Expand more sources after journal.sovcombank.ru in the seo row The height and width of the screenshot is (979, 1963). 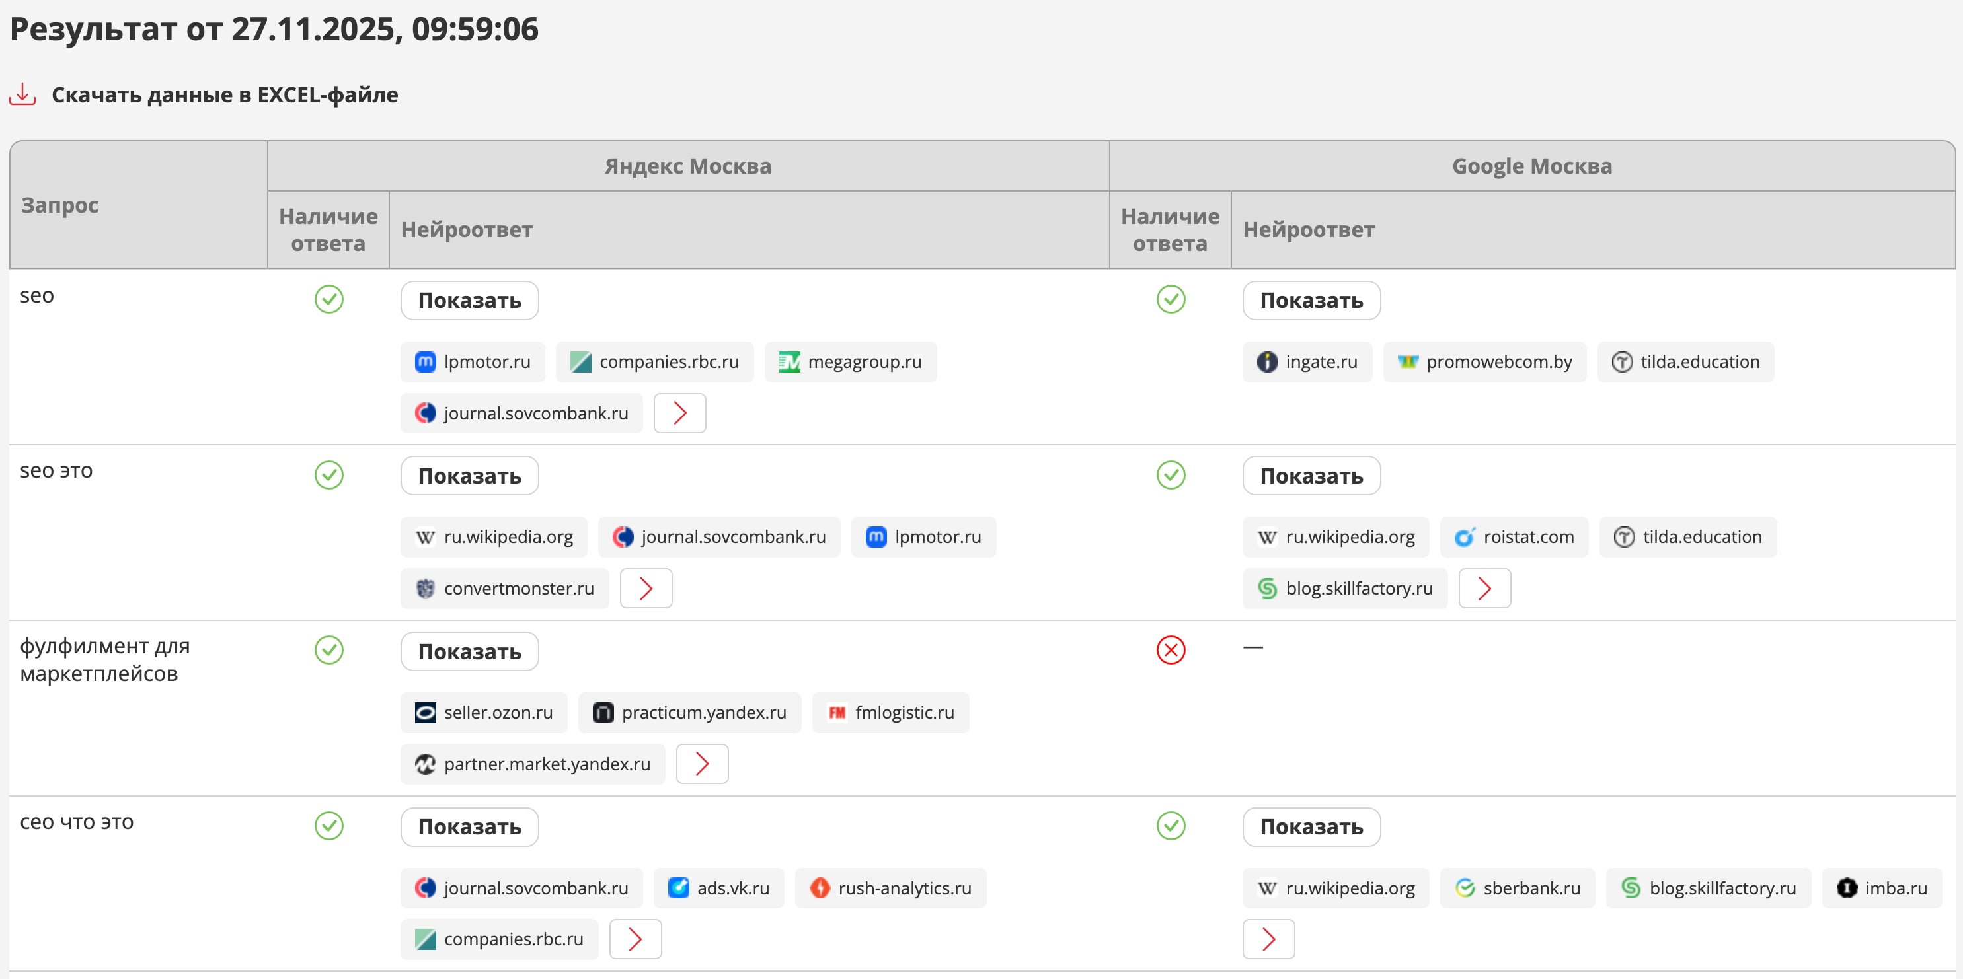(679, 413)
